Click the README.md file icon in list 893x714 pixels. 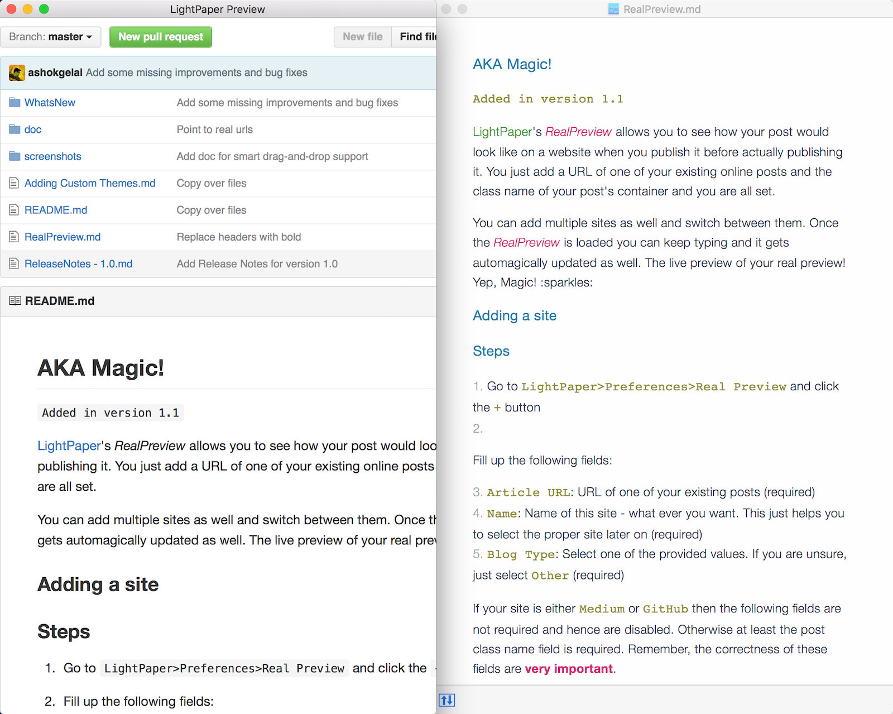pyautogui.click(x=14, y=210)
